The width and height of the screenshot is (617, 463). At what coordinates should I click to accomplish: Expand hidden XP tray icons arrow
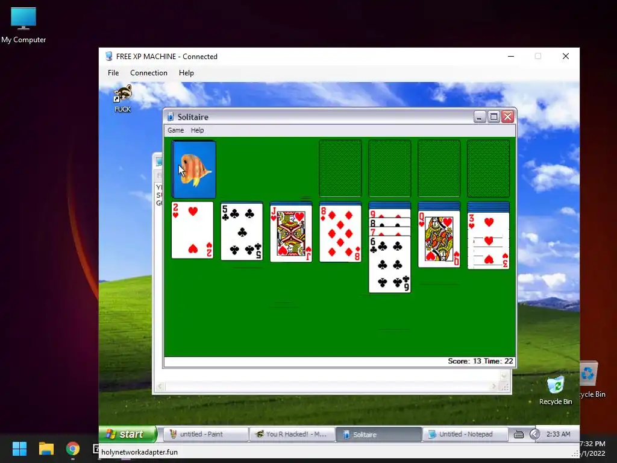click(534, 434)
